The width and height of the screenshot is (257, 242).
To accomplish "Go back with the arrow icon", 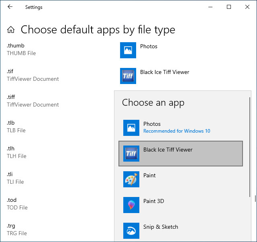I will coord(10,7).
